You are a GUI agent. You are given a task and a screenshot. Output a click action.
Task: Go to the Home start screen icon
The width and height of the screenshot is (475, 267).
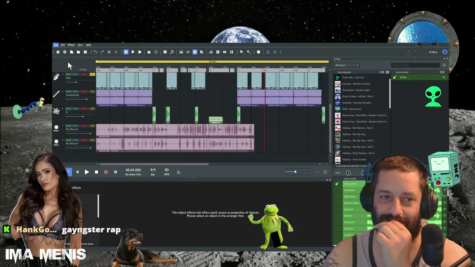pyautogui.click(x=58, y=52)
